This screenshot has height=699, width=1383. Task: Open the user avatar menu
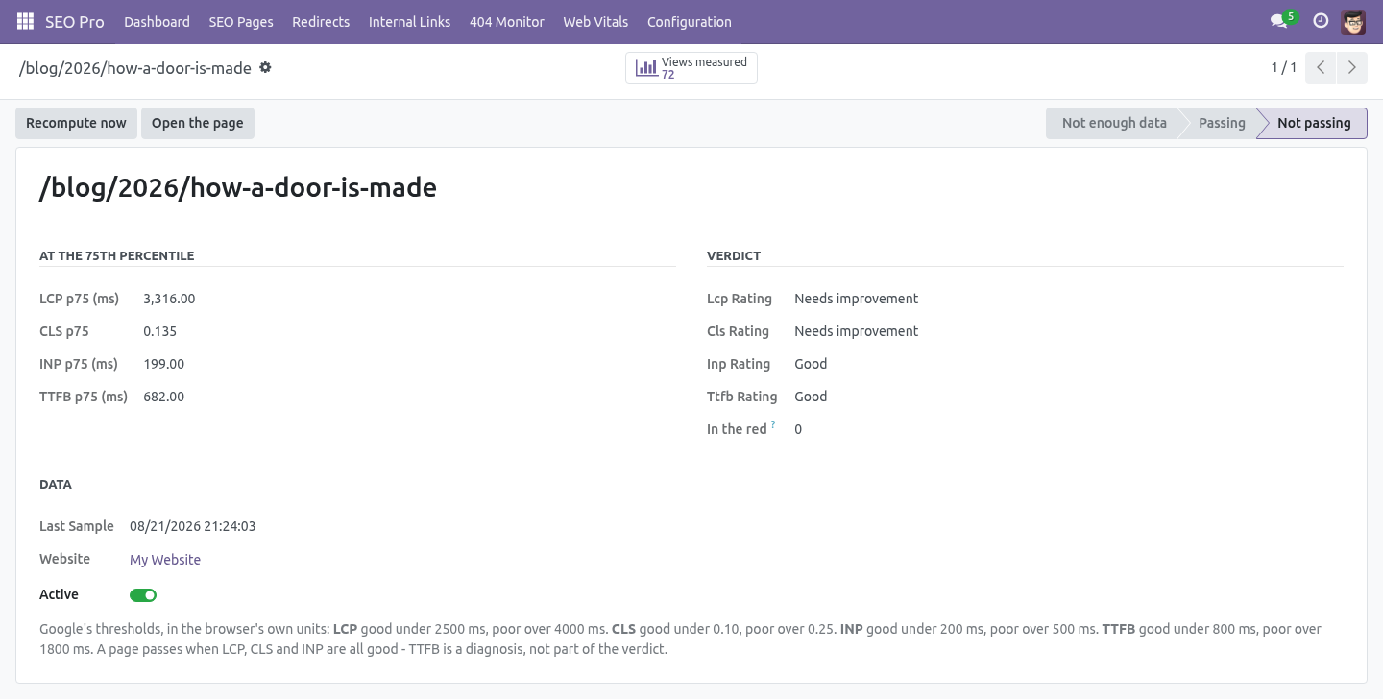(1353, 21)
